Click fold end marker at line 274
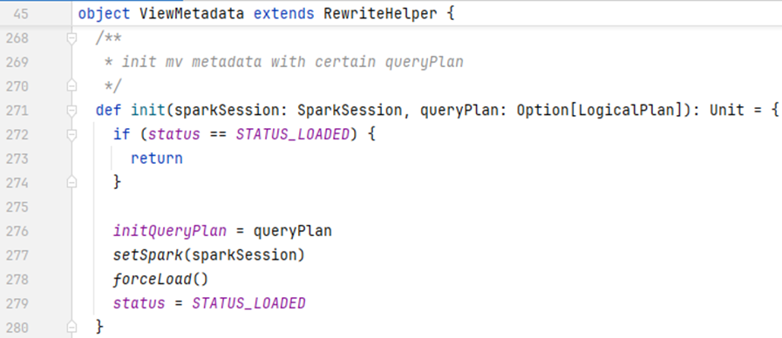This screenshot has width=782, height=338. pyautogui.click(x=72, y=182)
